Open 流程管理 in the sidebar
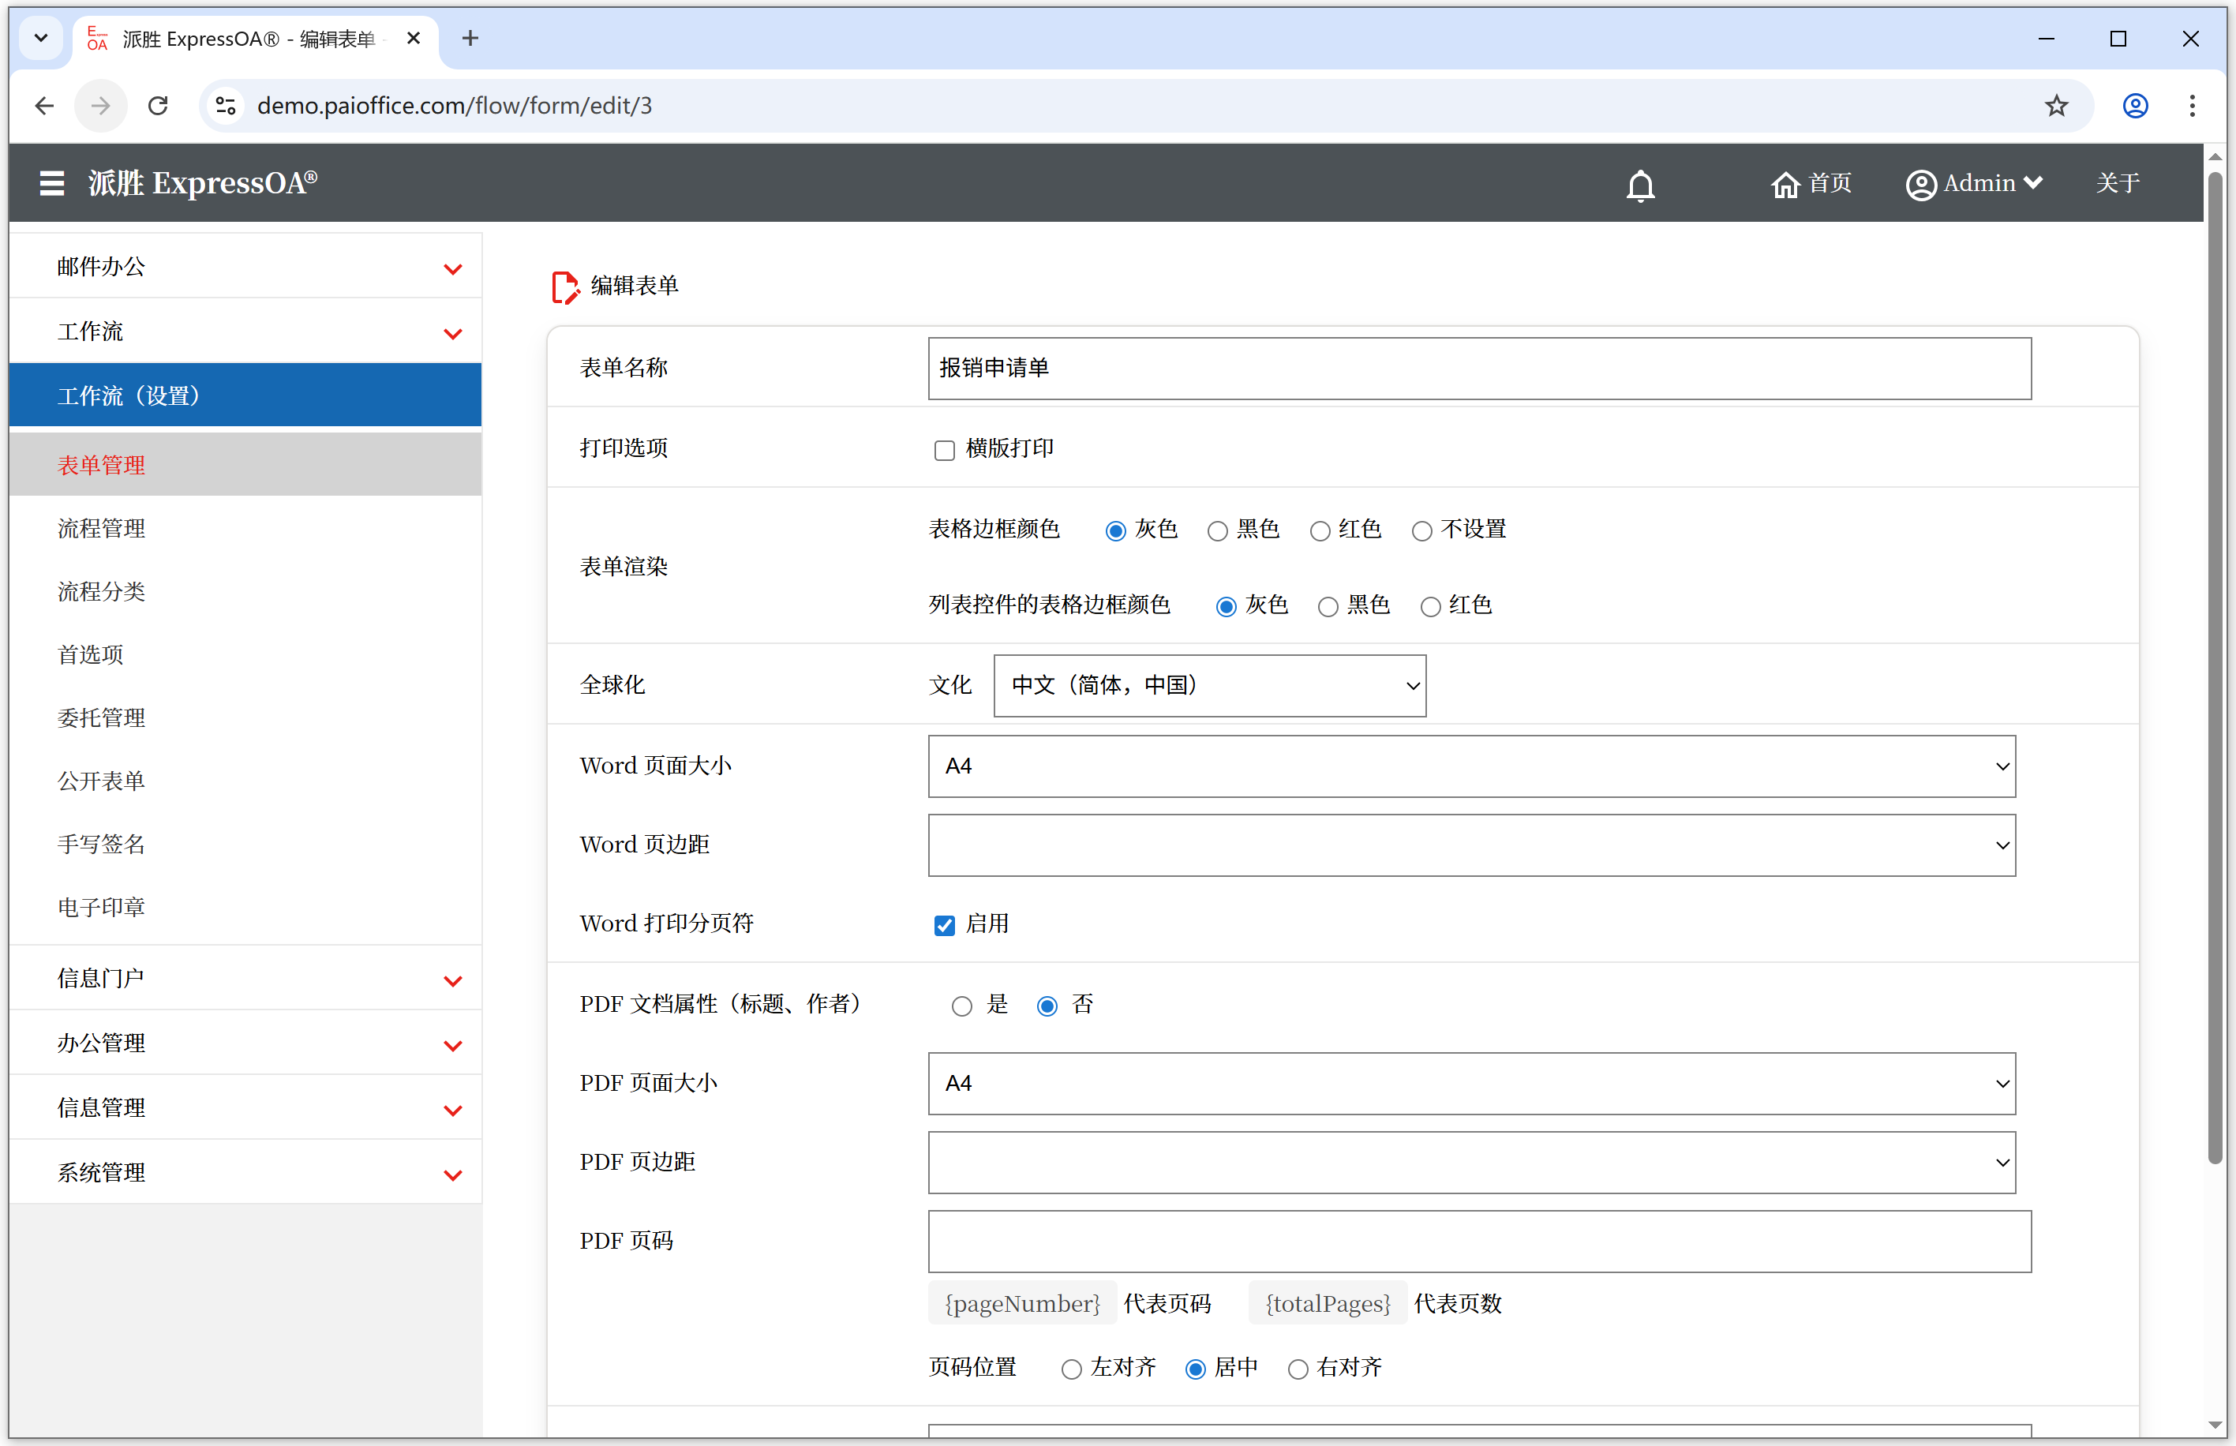The height and width of the screenshot is (1446, 2236). [x=101, y=529]
